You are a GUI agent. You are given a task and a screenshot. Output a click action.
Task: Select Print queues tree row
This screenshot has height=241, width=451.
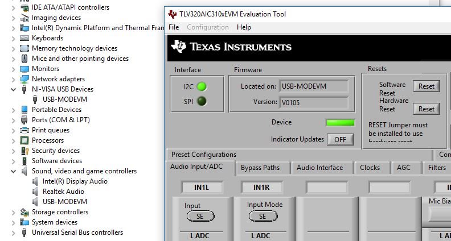(45, 130)
